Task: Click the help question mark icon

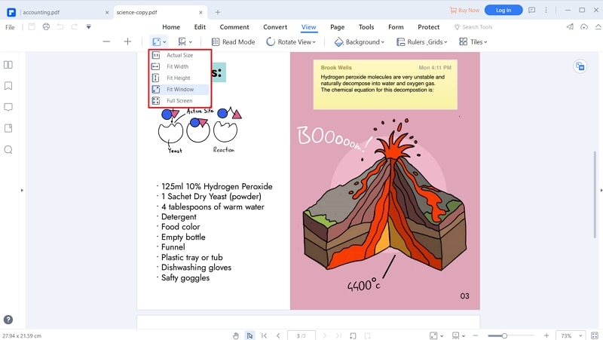Action: (x=8, y=320)
